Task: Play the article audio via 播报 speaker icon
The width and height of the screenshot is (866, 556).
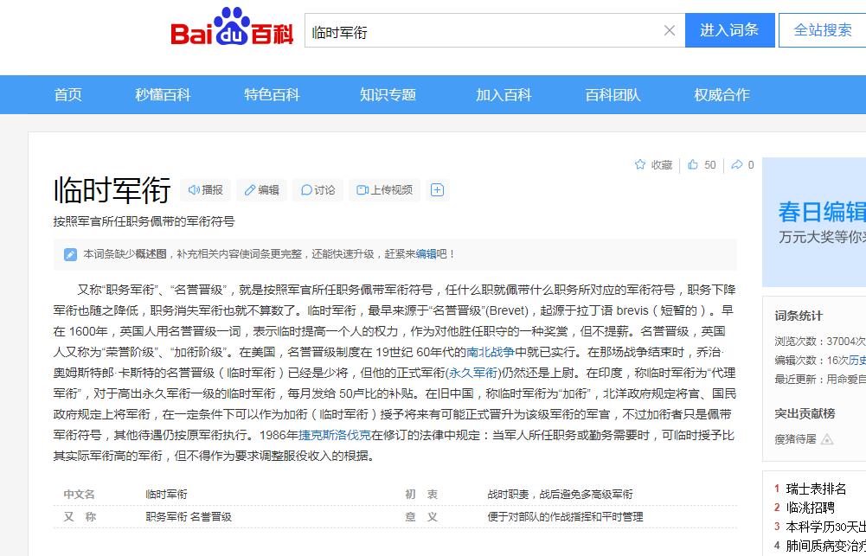Action: pyautogui.click(x=192, y=189)
